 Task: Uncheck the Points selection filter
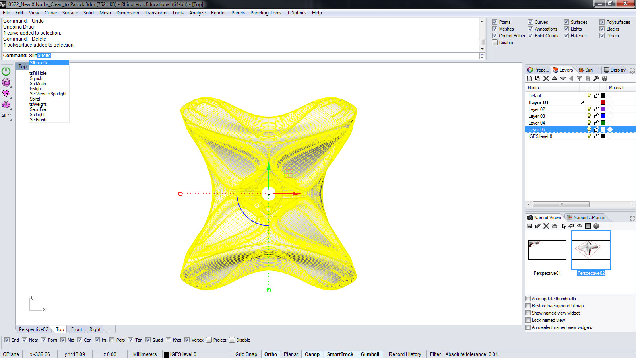[495, 22]
